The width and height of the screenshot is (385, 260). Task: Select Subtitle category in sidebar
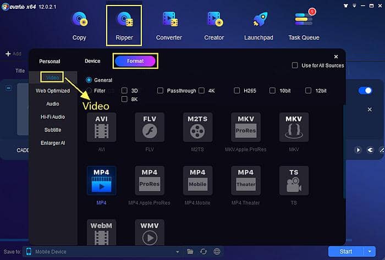click(53, 130)
